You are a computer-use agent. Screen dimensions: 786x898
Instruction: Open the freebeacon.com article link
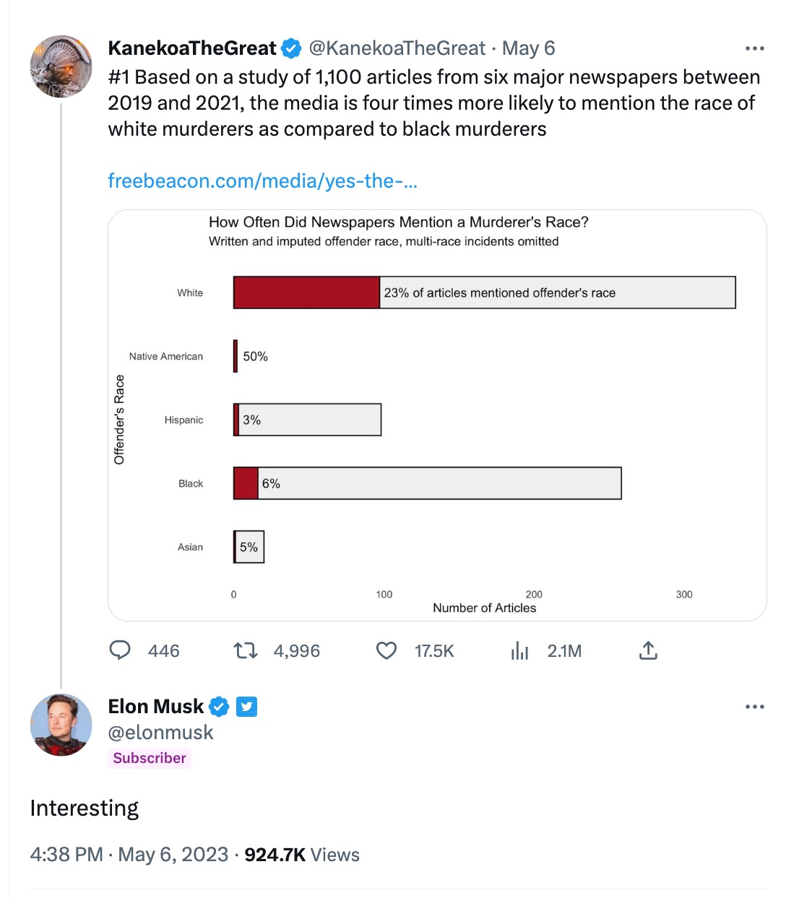click(x=263, y=181)
